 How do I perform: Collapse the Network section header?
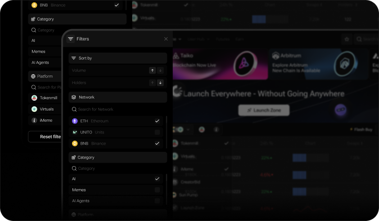[x=117, y=97]
